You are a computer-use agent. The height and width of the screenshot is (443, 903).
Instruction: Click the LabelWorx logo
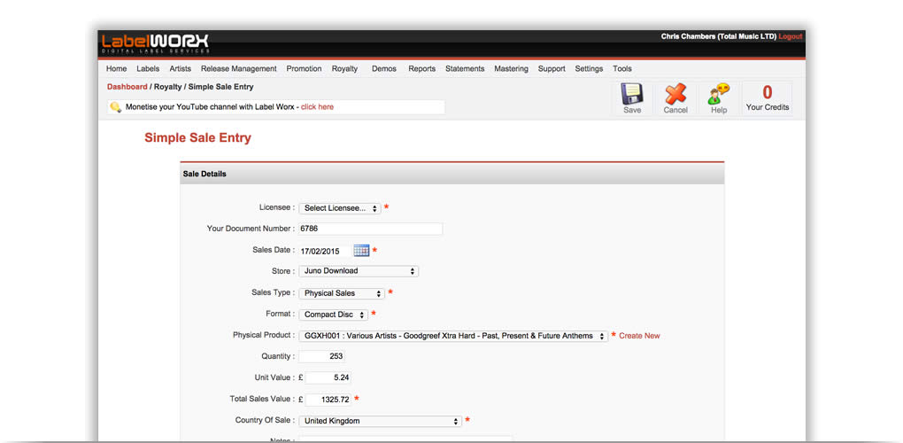[156, 43]
